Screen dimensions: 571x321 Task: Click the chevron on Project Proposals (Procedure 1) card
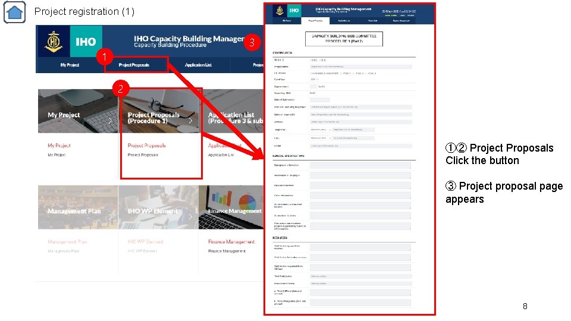click(x=190, y=121)
